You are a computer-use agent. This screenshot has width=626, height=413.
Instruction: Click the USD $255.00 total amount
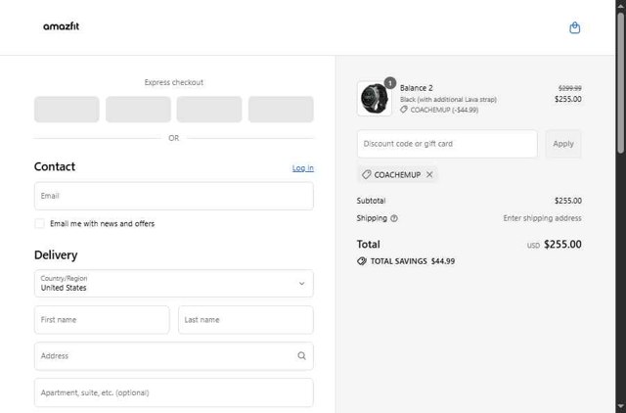click(555, 244)
